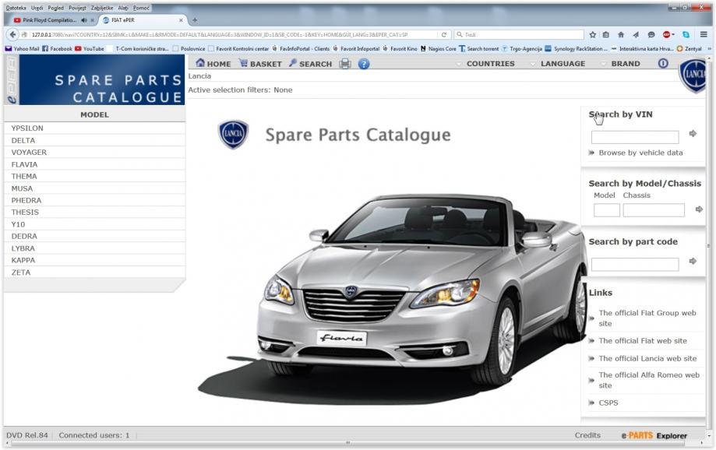Click Browse by vehicle data link
716x450 pixels.
640,153
